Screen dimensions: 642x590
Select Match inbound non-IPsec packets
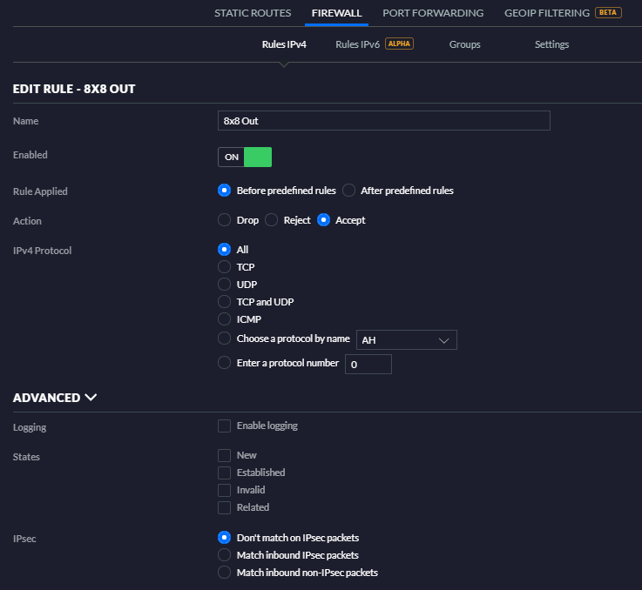point(224,573)
